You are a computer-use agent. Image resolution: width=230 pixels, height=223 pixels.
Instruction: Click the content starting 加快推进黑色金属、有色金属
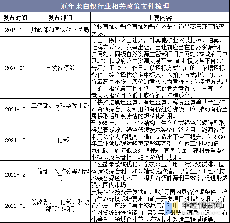[160, 109]
